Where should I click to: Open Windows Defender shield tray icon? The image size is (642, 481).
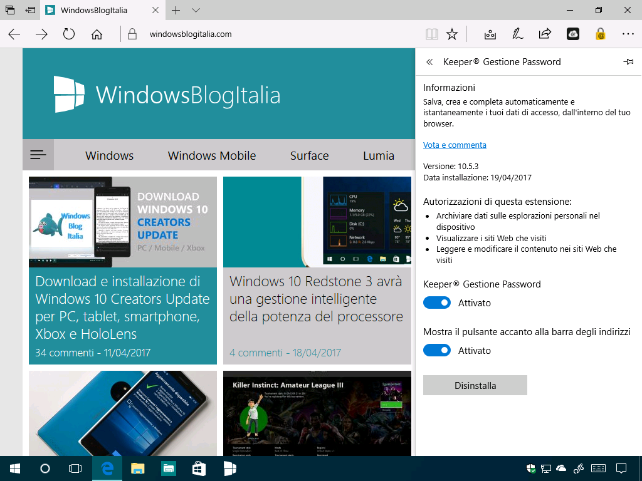pyautogui.click(x=531, y=468)
